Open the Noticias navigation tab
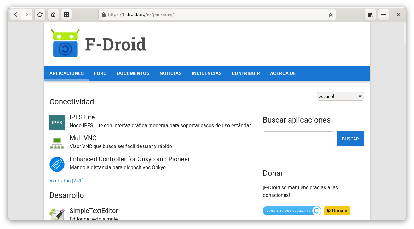The width and height of the screenshot is (414, 229). click(170, 73)
